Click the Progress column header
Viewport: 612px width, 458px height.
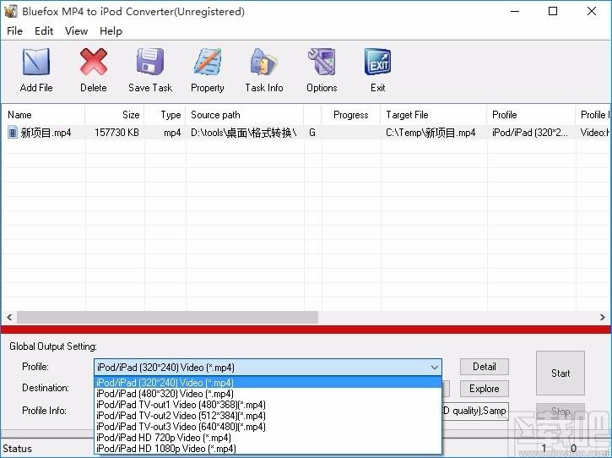[x=351, y=115]
